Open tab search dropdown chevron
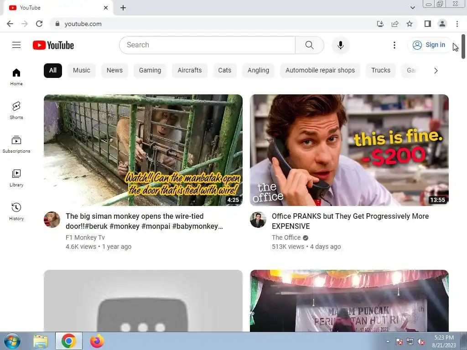This screenshot has height=350, width=467. coord(412,8)
